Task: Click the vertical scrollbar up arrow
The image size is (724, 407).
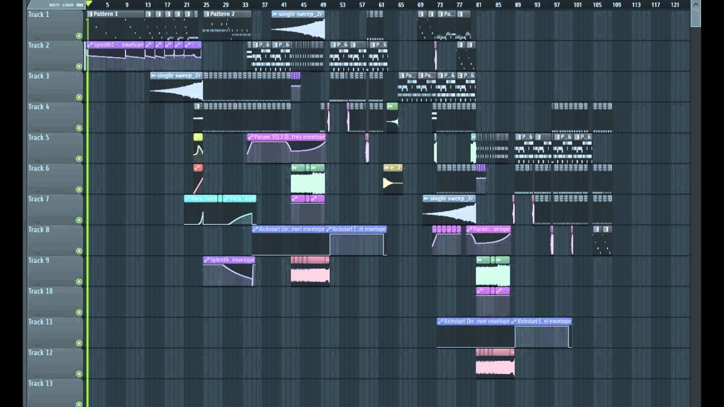Action: coord(696,5)
